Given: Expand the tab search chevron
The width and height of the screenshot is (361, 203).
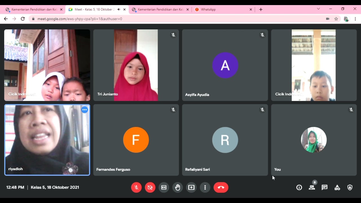Looking at the screenshot, I should (318, 9).
